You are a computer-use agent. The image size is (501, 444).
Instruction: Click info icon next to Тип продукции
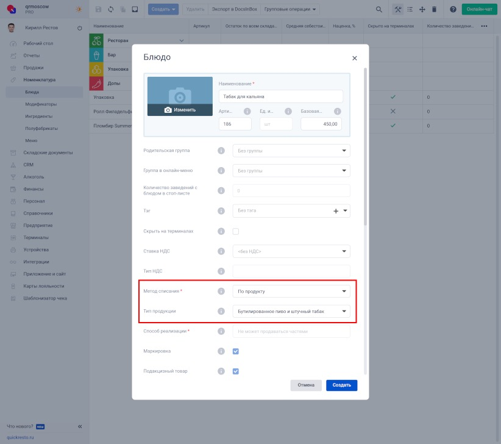[221, 311]
